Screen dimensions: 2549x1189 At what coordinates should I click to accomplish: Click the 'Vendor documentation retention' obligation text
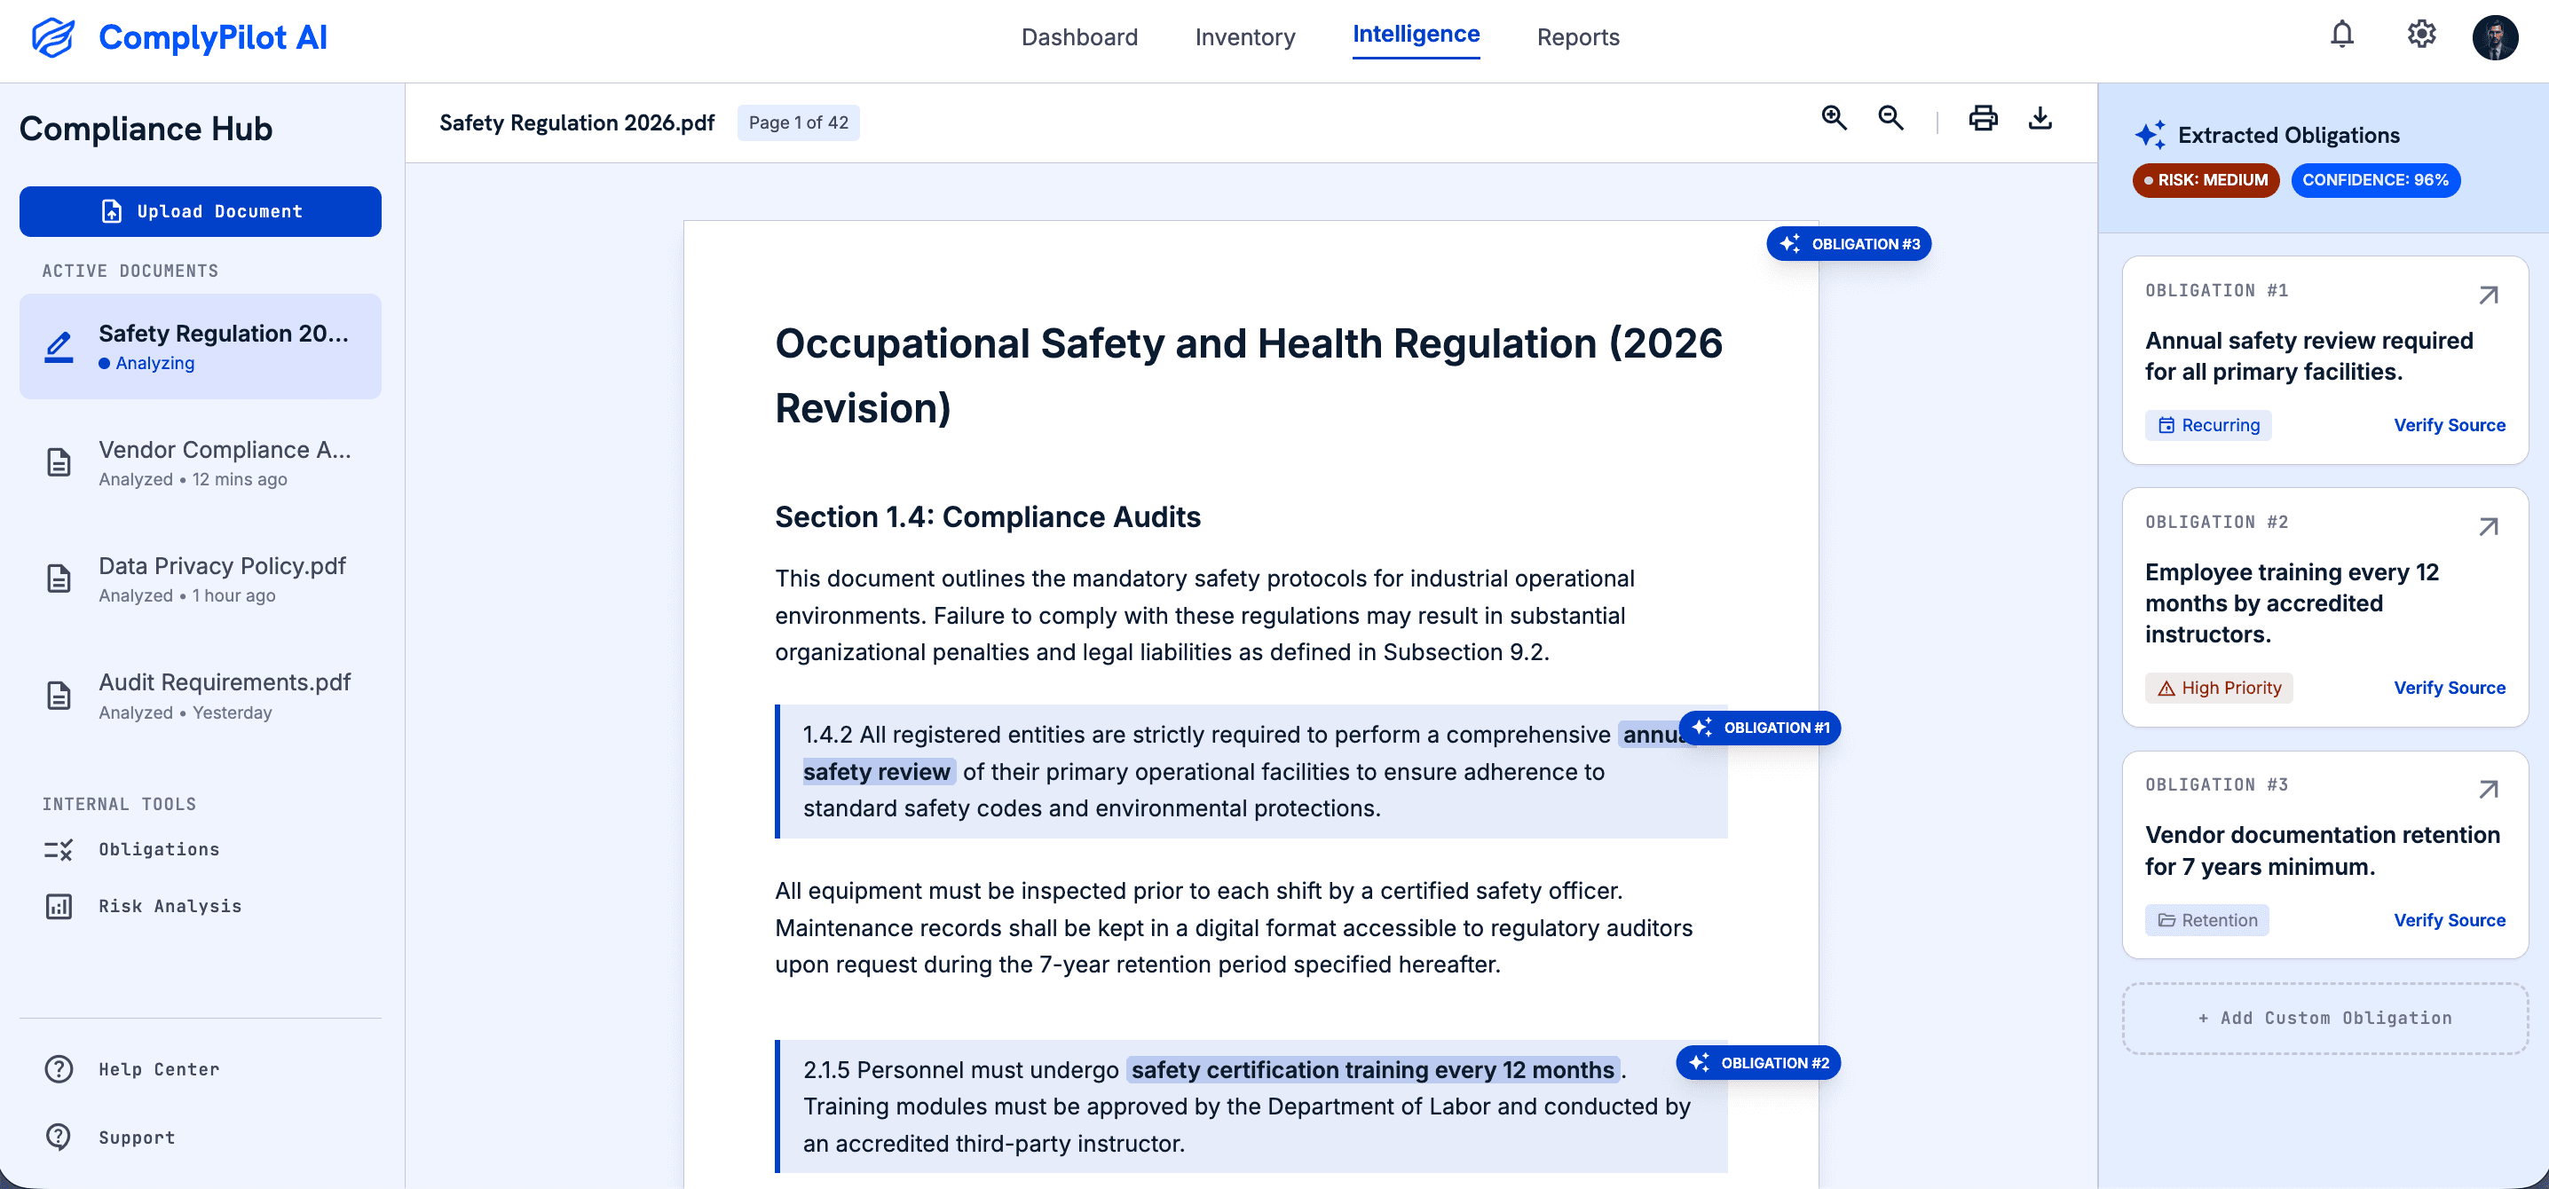click(x=2323, y=851)
